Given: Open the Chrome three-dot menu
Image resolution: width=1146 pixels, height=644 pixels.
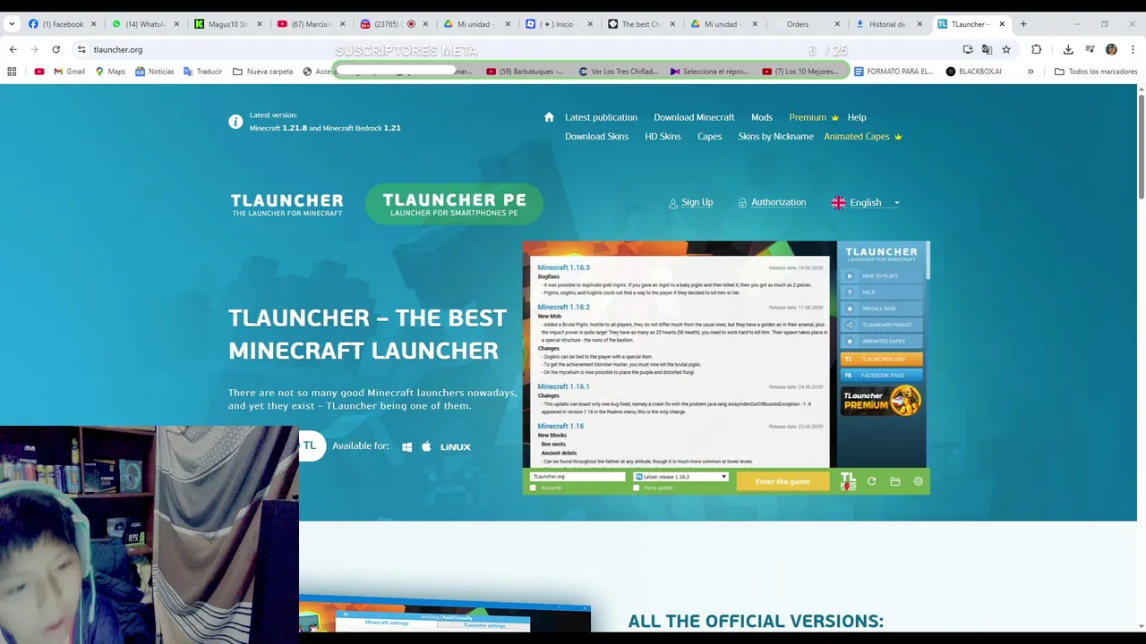Looking at the screenshot, I should pyautogui.click(x=1133, y=49).
